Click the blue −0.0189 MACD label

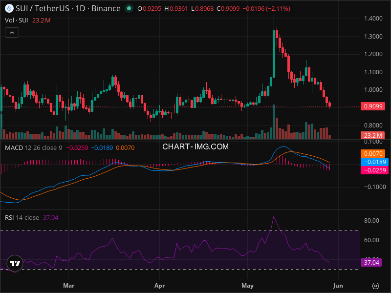pos(374,162)
